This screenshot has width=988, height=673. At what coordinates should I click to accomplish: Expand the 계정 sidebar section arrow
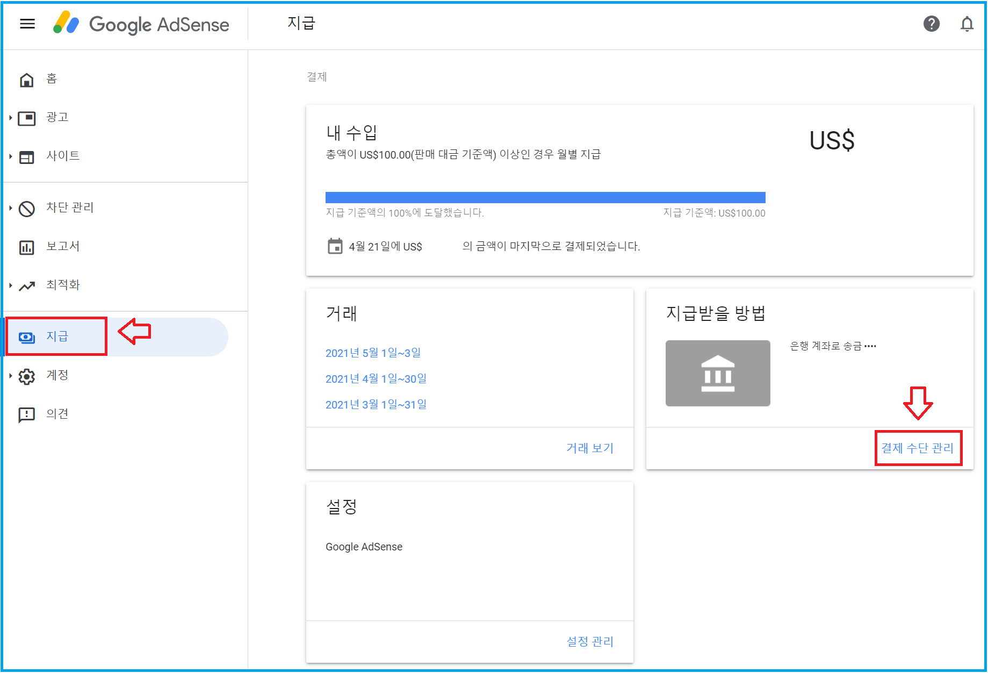10,376
